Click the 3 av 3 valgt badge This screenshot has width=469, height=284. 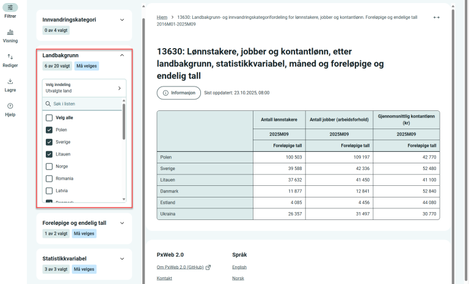click(x=56, y=269)
